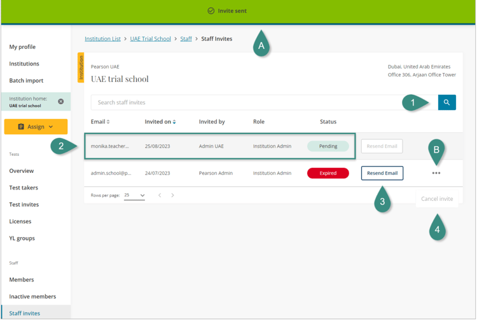Go to the previous page arrow
Viewport: 477px width, 321px height.
click(160, 195)
